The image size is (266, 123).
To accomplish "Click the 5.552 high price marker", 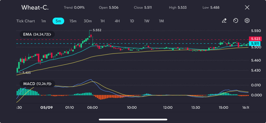I will coord(97,30).
